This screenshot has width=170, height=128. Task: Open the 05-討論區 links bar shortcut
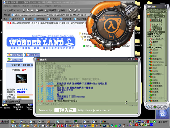[66, 19]
